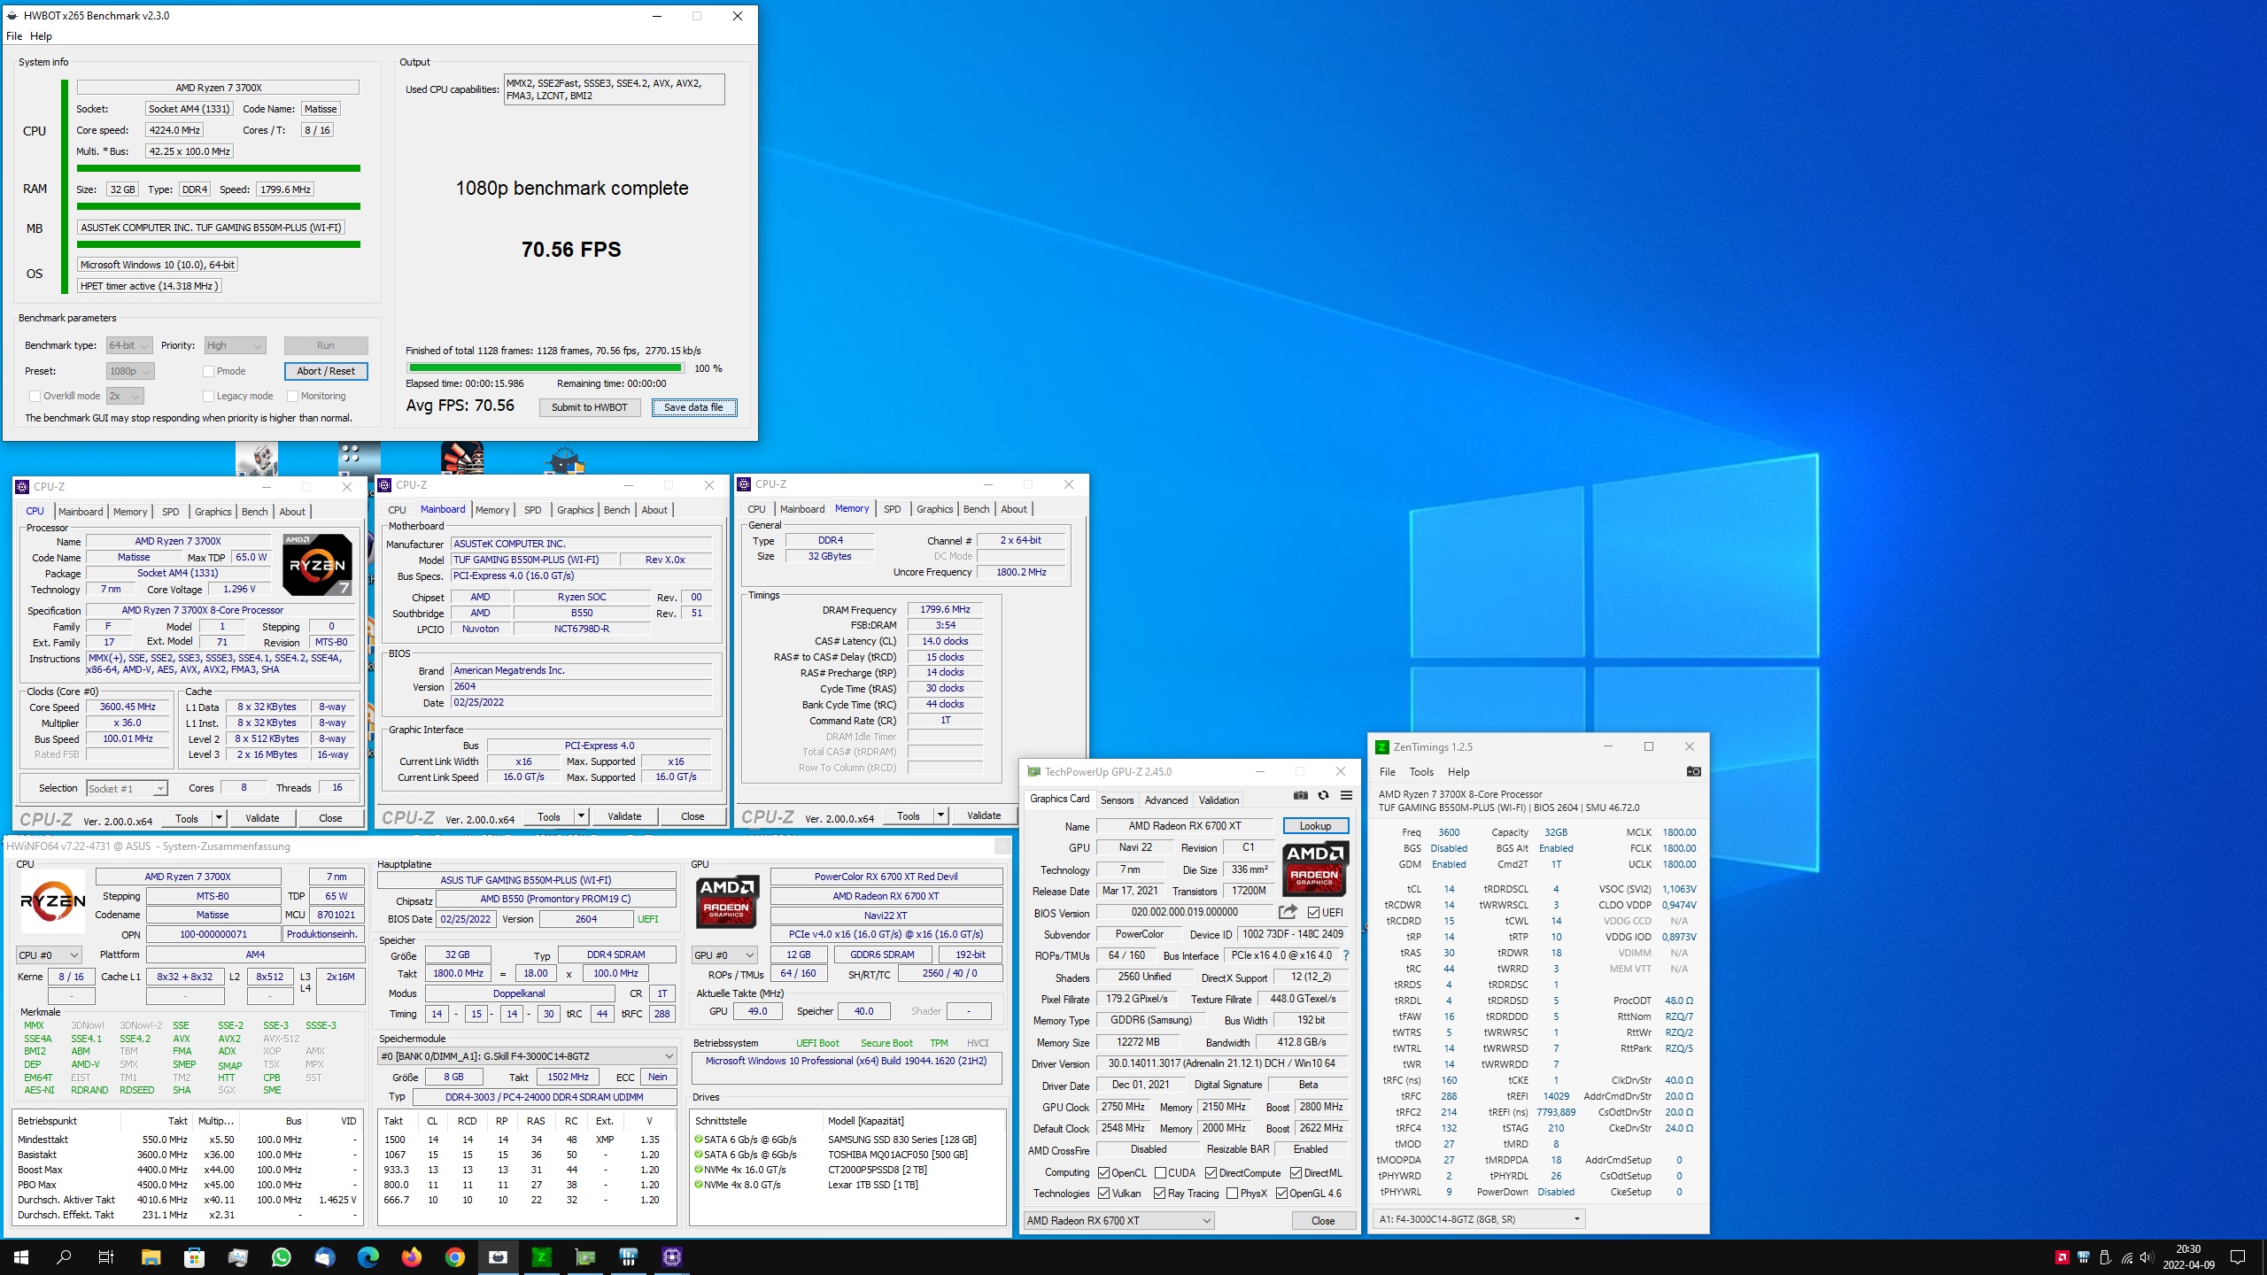The height and width of the screenshot is (1275, 2267).
Task: Open GPU-Z hamburger menu
Action: pyautogui.click(x=1346, y=795)
